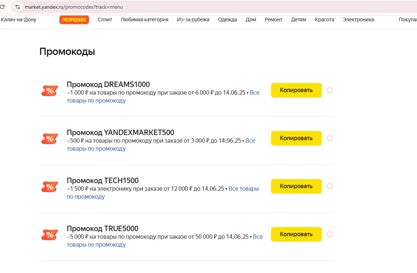
Task: Show info icon for TRUE5000 promo
Action: point(330,234)
